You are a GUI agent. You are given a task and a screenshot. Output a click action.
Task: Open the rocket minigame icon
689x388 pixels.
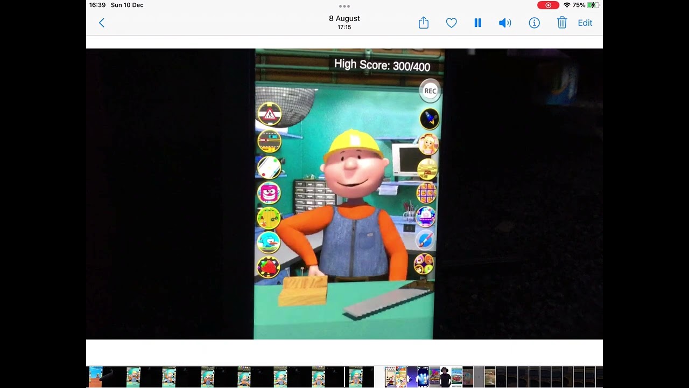430,119
